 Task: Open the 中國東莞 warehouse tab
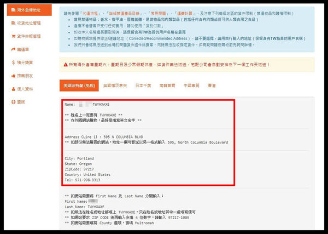click(191, 86)
